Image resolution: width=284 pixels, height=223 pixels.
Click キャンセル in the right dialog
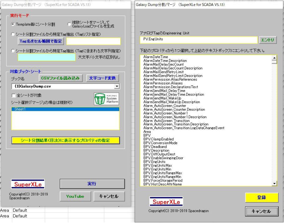tap(262, 211)
